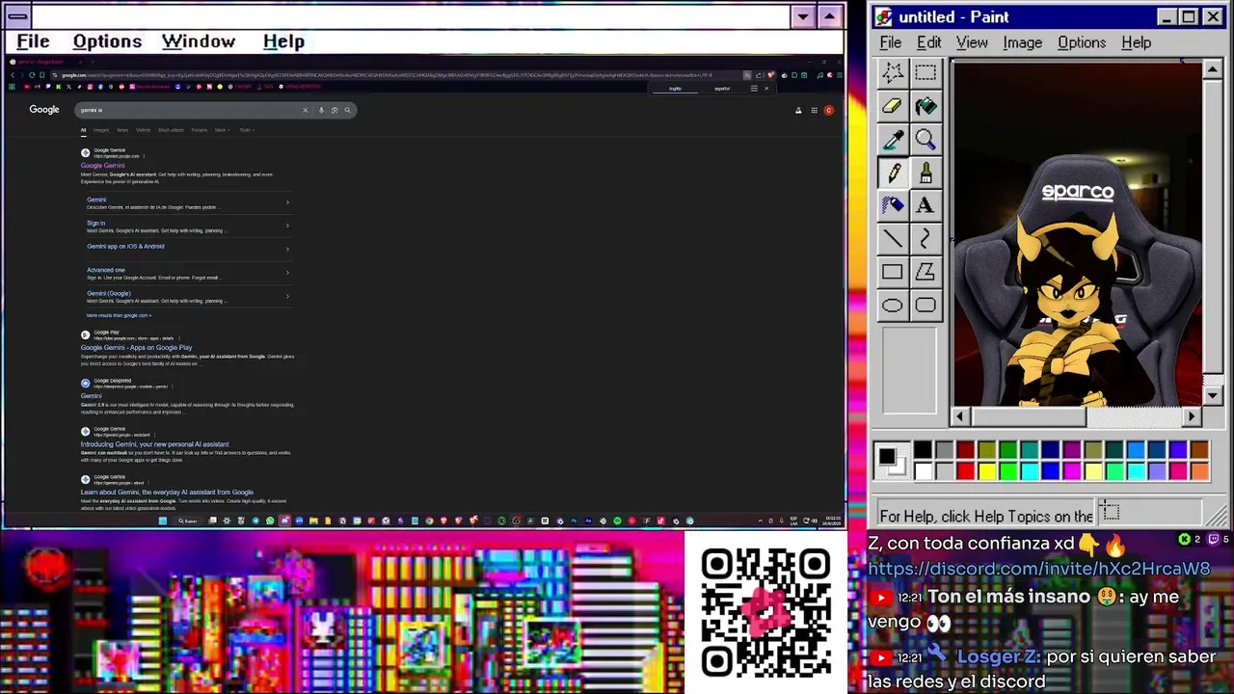Select the inglés tab in translate popup
Screen dimensions: 1234x694
click(675, 89)
